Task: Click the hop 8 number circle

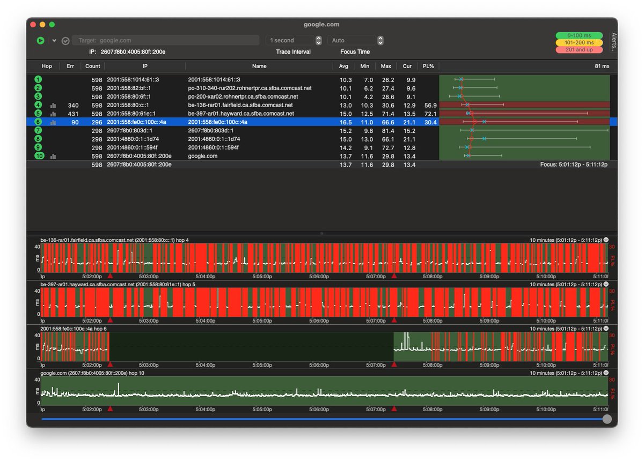Action: tap(38, 139)
